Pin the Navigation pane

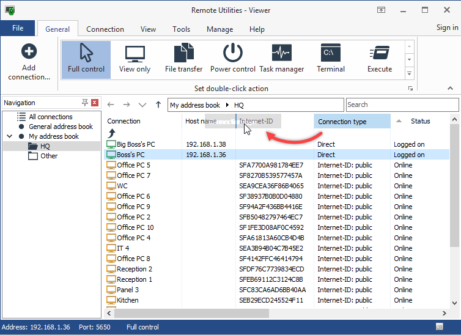[84, 103]
